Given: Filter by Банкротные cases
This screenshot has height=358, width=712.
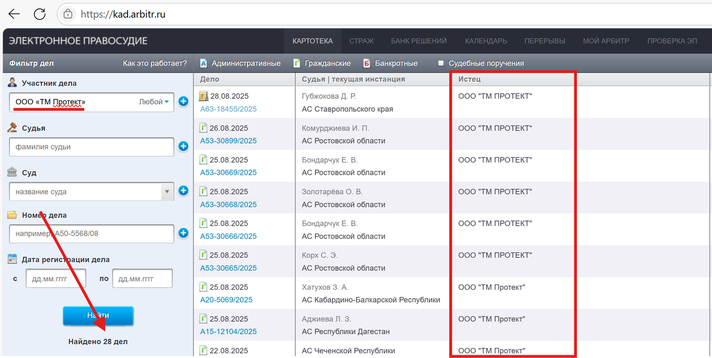Looking at the screenshot, I should click(390, 63).
